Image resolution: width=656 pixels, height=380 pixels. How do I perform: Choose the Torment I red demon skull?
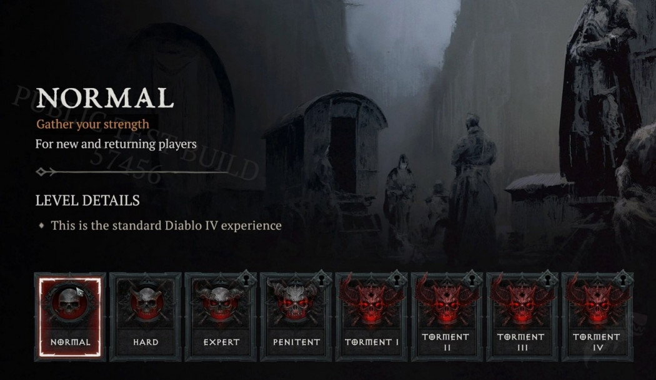point(370,301)
